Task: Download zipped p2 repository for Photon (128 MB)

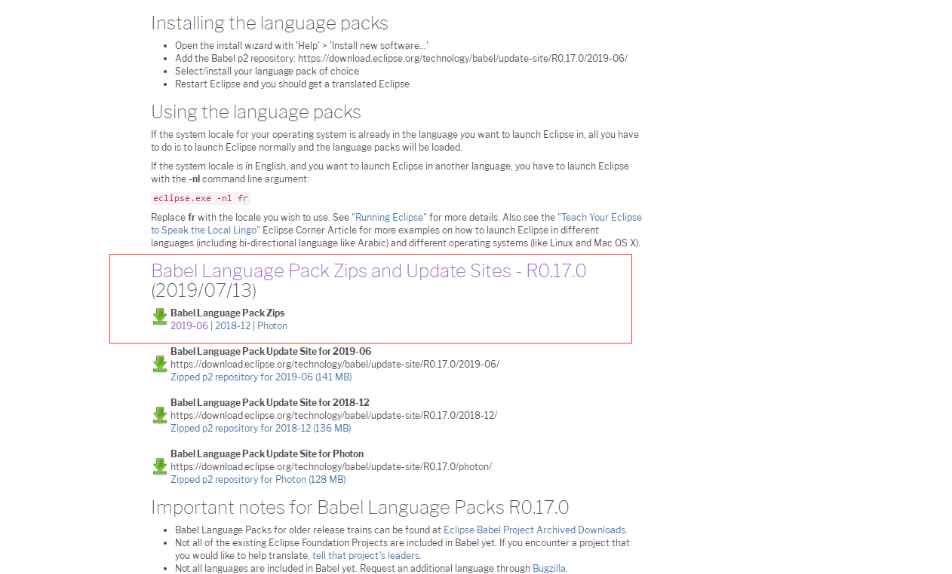Action: pos(258,480)
